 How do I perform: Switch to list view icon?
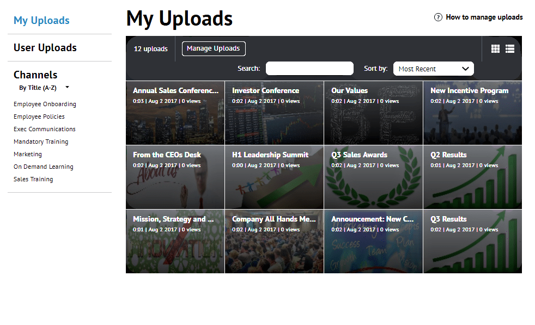point(510,49)
